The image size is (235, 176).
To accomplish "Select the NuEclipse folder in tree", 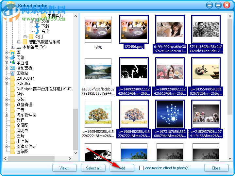I will (45, 89).
